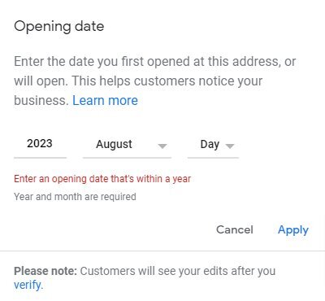Click the divider line above Please note

coord(162,251)
